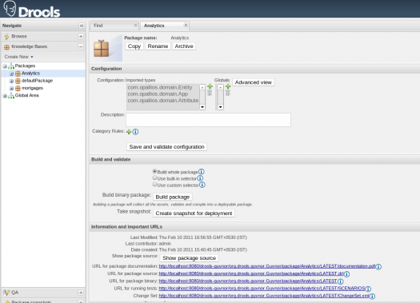
Task: Expand the defaultPackage tree node
Action: [11, 81]
